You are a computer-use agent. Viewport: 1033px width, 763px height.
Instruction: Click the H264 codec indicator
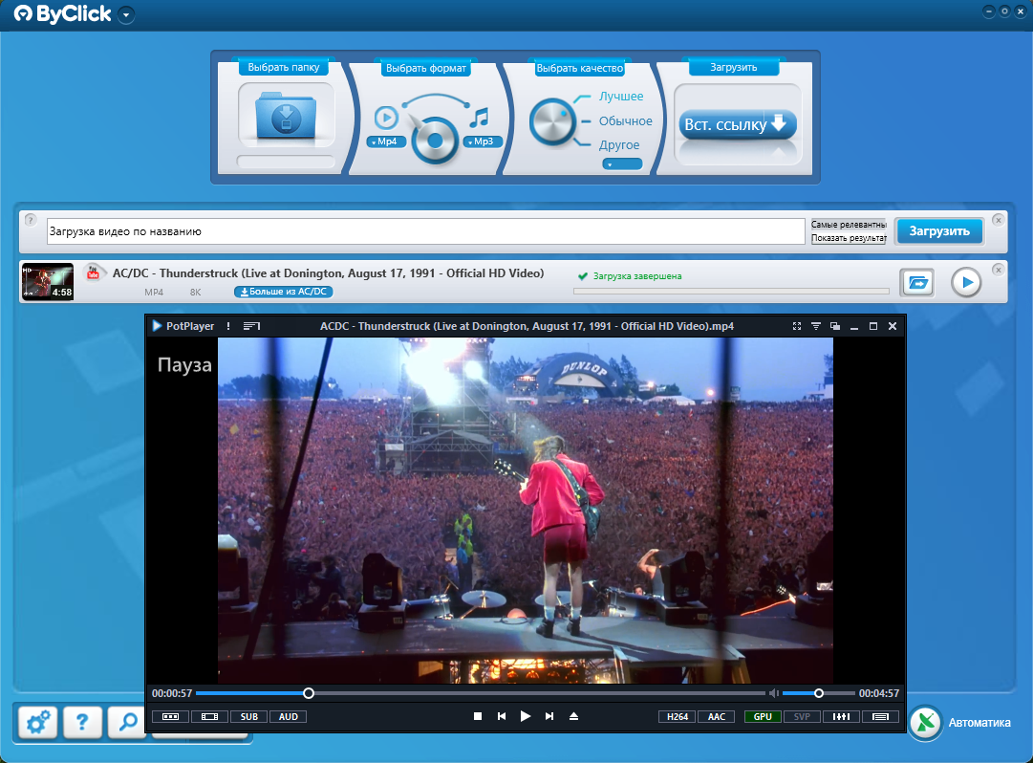tap(678, 717)
